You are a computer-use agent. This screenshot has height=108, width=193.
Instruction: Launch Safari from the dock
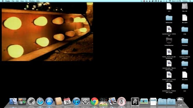coord(40,102)
